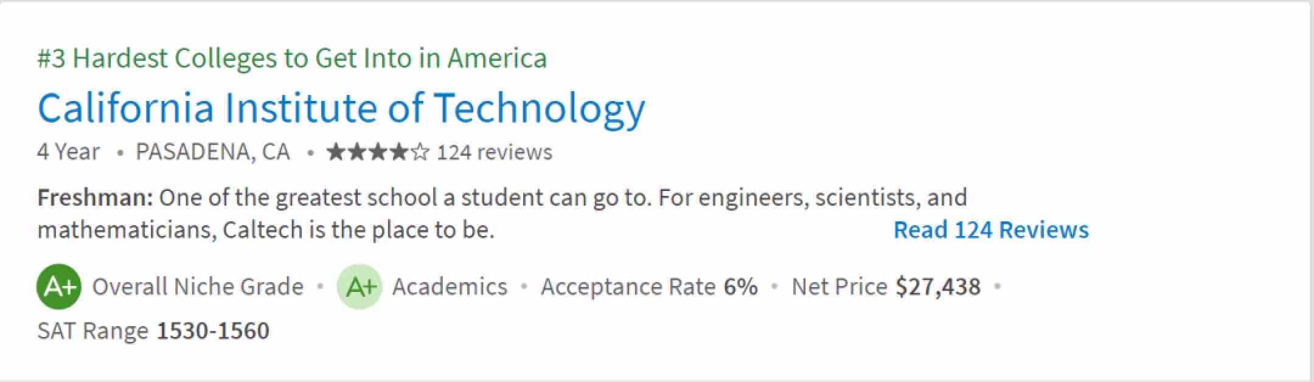The height and width of the screenshot is (382, 1314).
Task: Click the 1530-1560 SAT range value
Action: 213,331
